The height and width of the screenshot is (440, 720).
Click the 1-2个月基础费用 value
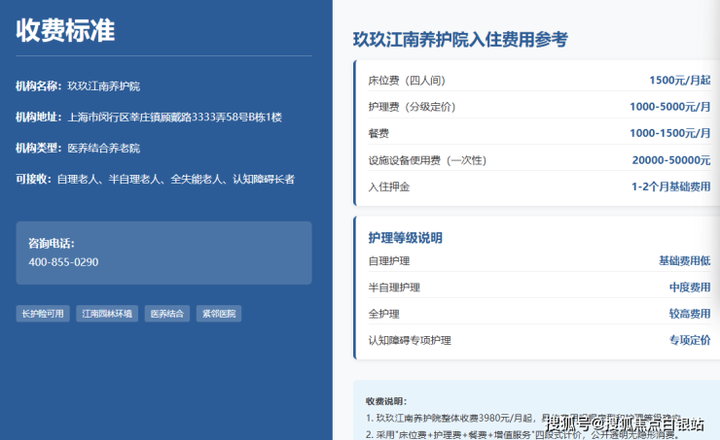pyautogui.click(x=671, y=186)
